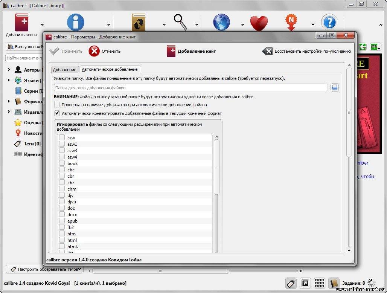Click the horizontal scrollbar below the dialog

point(160,271)
